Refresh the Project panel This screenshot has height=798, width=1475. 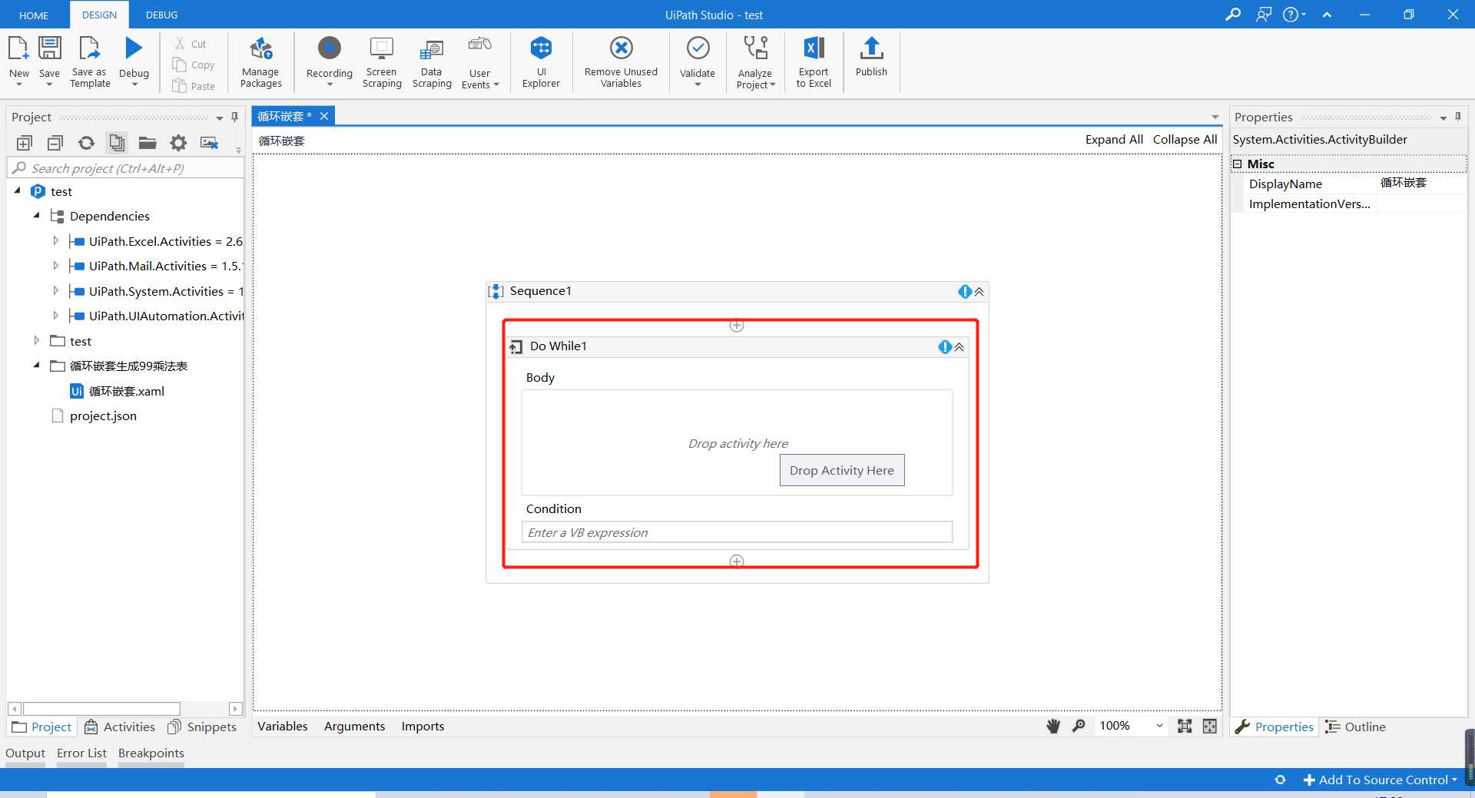tap(86, 143)
